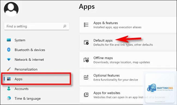Image resolution: width=177 pixels, height=105 pixels.
Task: Click the user profile avatar
Action: tap(11, 9)
